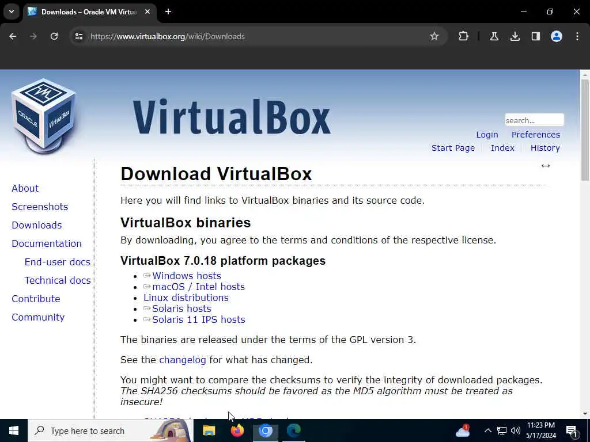Image resolution: width=590 pixels, height=442 pixels.
Task: Type in the Windows taskbar search box
Action: pos(110,430)
